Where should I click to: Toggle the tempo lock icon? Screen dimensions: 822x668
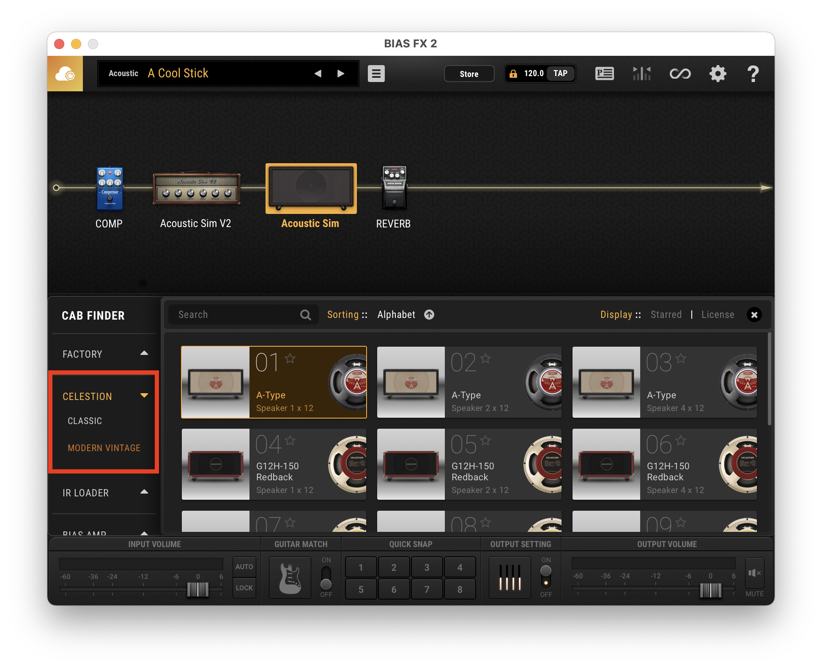513,74
